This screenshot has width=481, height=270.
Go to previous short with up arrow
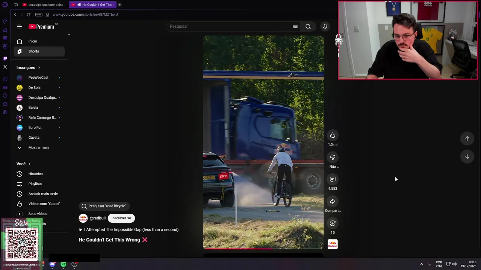tap(467, 138)
